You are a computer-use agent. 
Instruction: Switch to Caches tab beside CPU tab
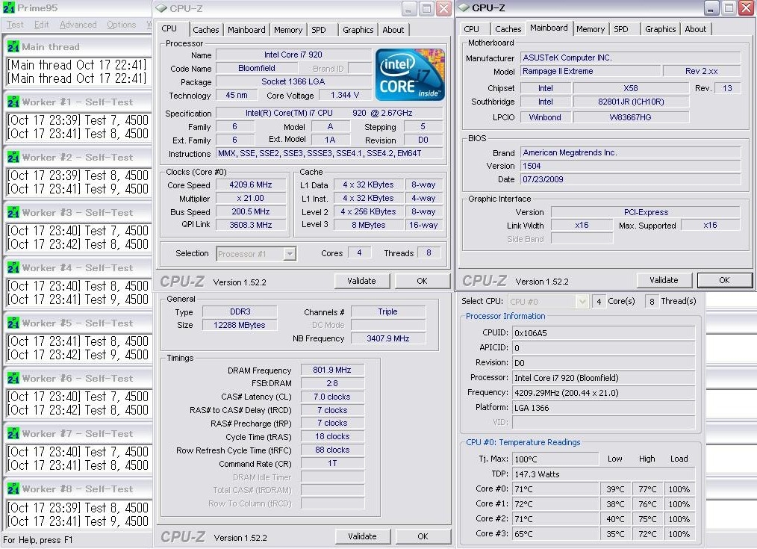pyautogui.click(x=206, y=30)
